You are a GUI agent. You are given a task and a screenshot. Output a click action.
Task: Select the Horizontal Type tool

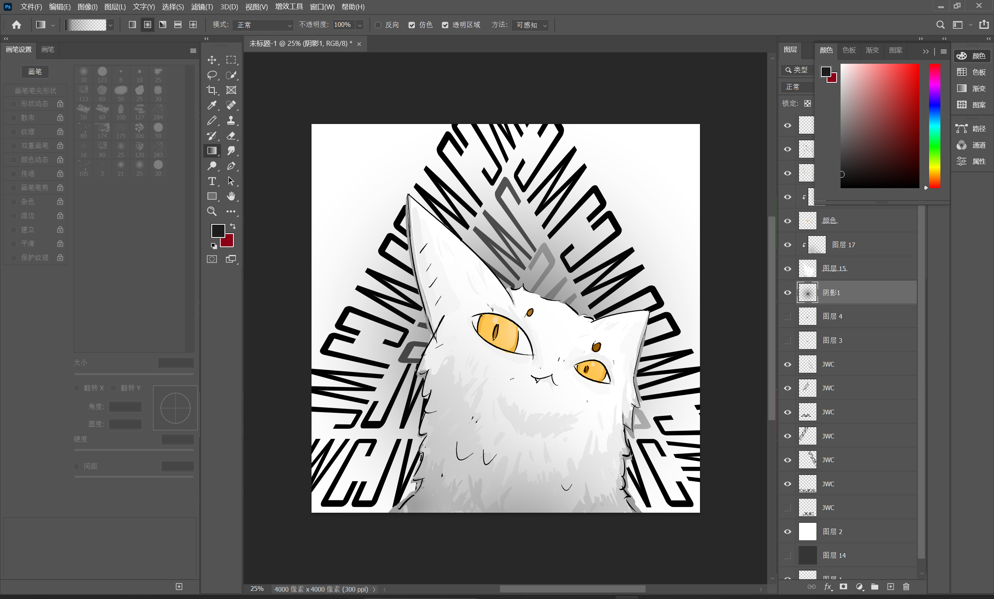coord(212,181)
